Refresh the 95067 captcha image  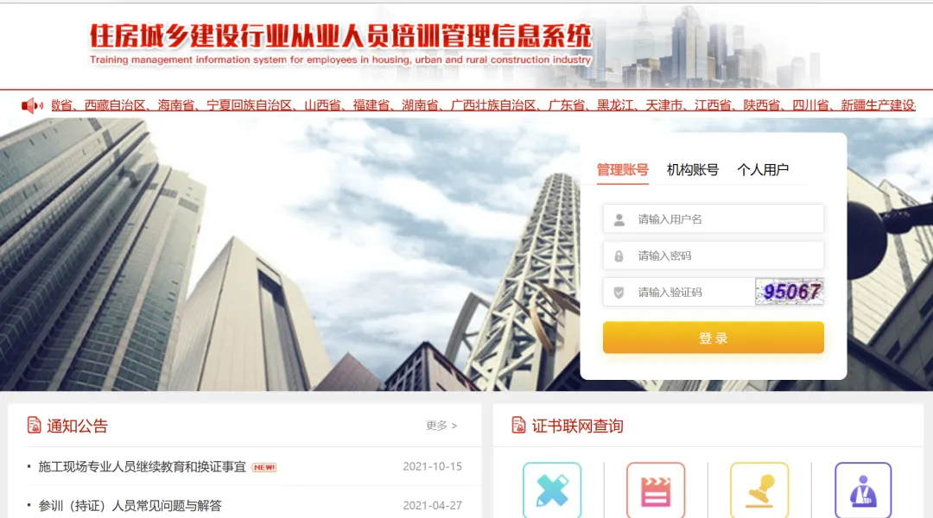click(x=790, y=292)
